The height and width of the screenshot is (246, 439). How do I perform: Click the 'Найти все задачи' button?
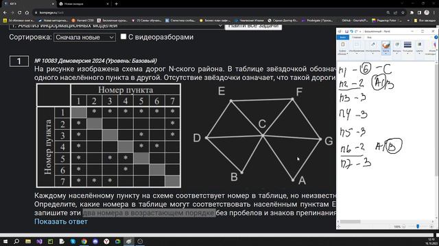tap(253, 27)
